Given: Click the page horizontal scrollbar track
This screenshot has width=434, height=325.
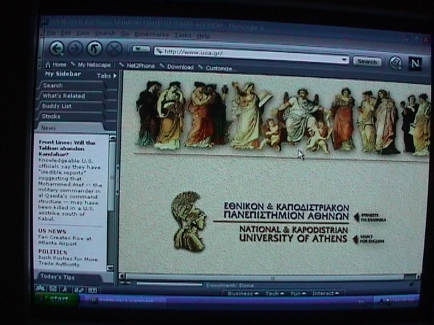Looking at the screenshot, I should click(x=270, y=277).
